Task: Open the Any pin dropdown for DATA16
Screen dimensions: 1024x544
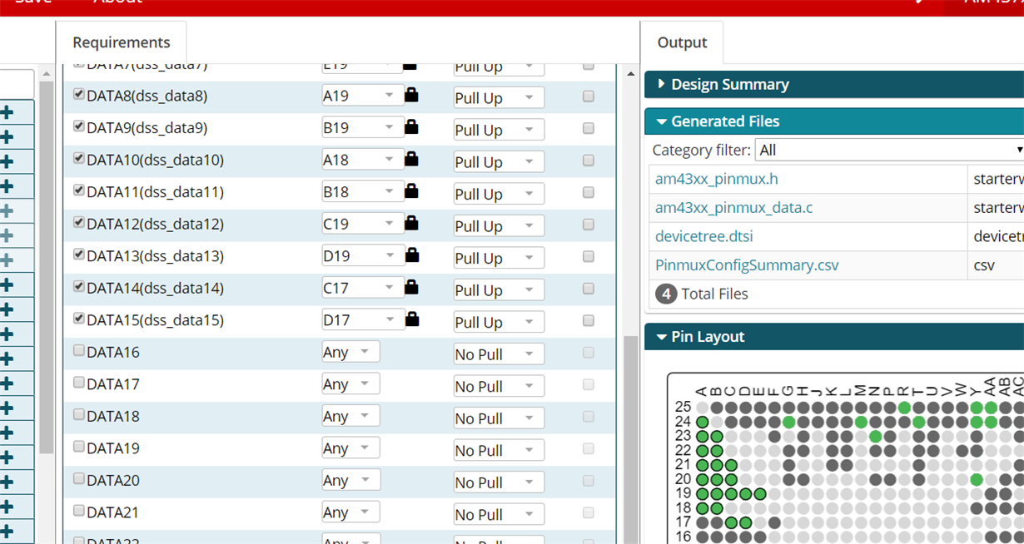Action: click(x=350, y=352)
